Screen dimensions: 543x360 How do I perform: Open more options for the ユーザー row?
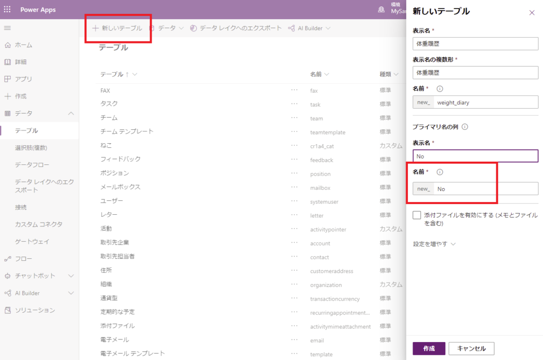[x=294, y=201]
